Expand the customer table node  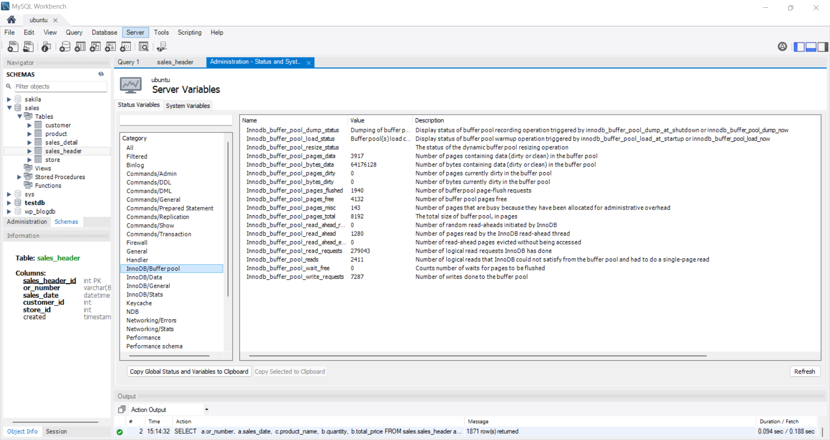[x=29, y=125]
